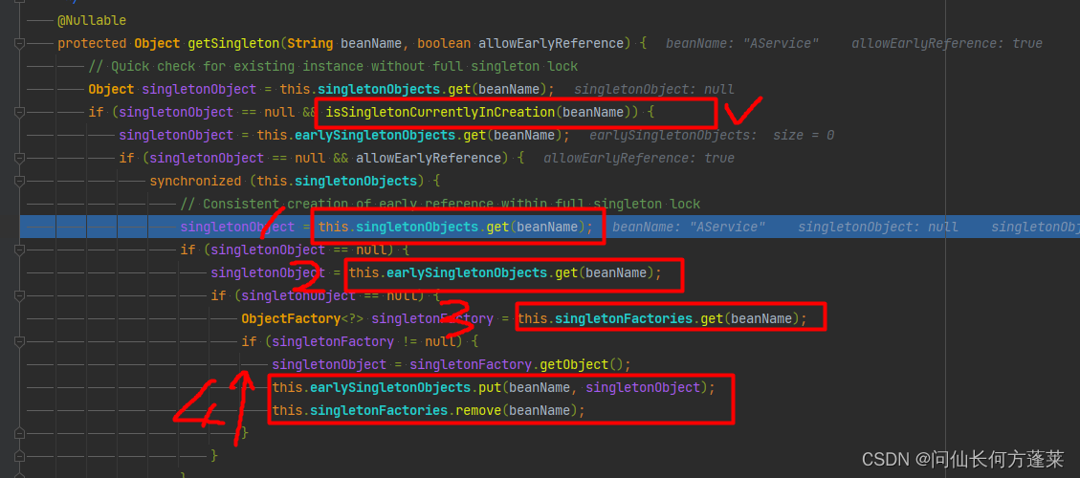Select the String beanName parameter

coord(344,43)
